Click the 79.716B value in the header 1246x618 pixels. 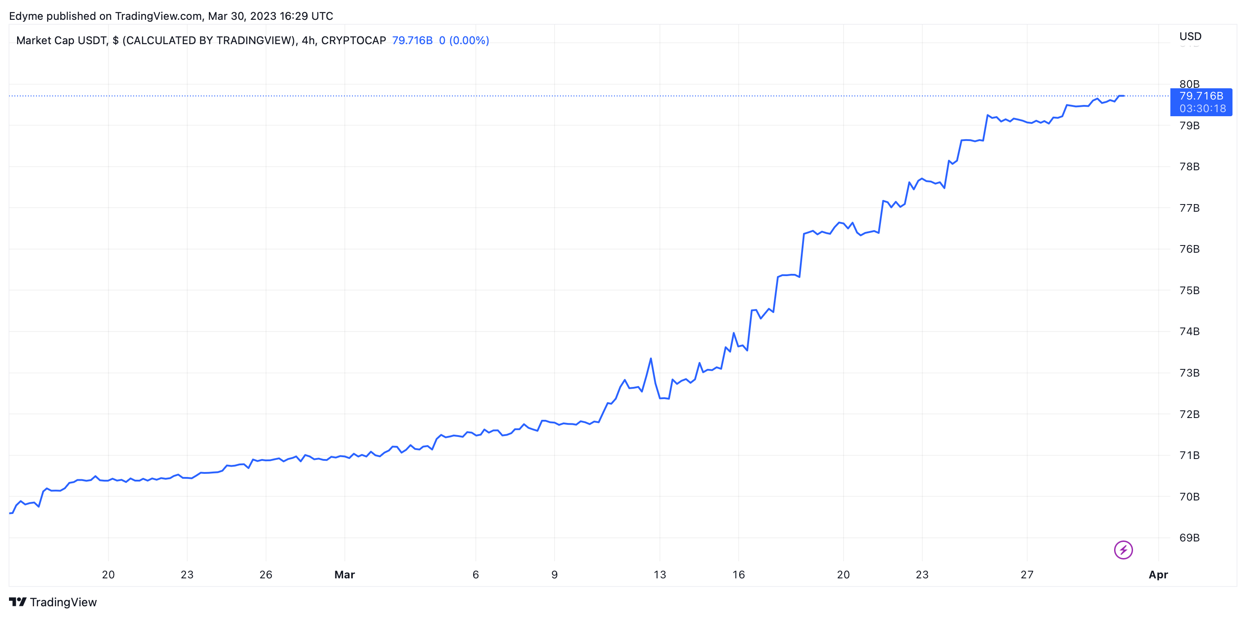[412, 40]
